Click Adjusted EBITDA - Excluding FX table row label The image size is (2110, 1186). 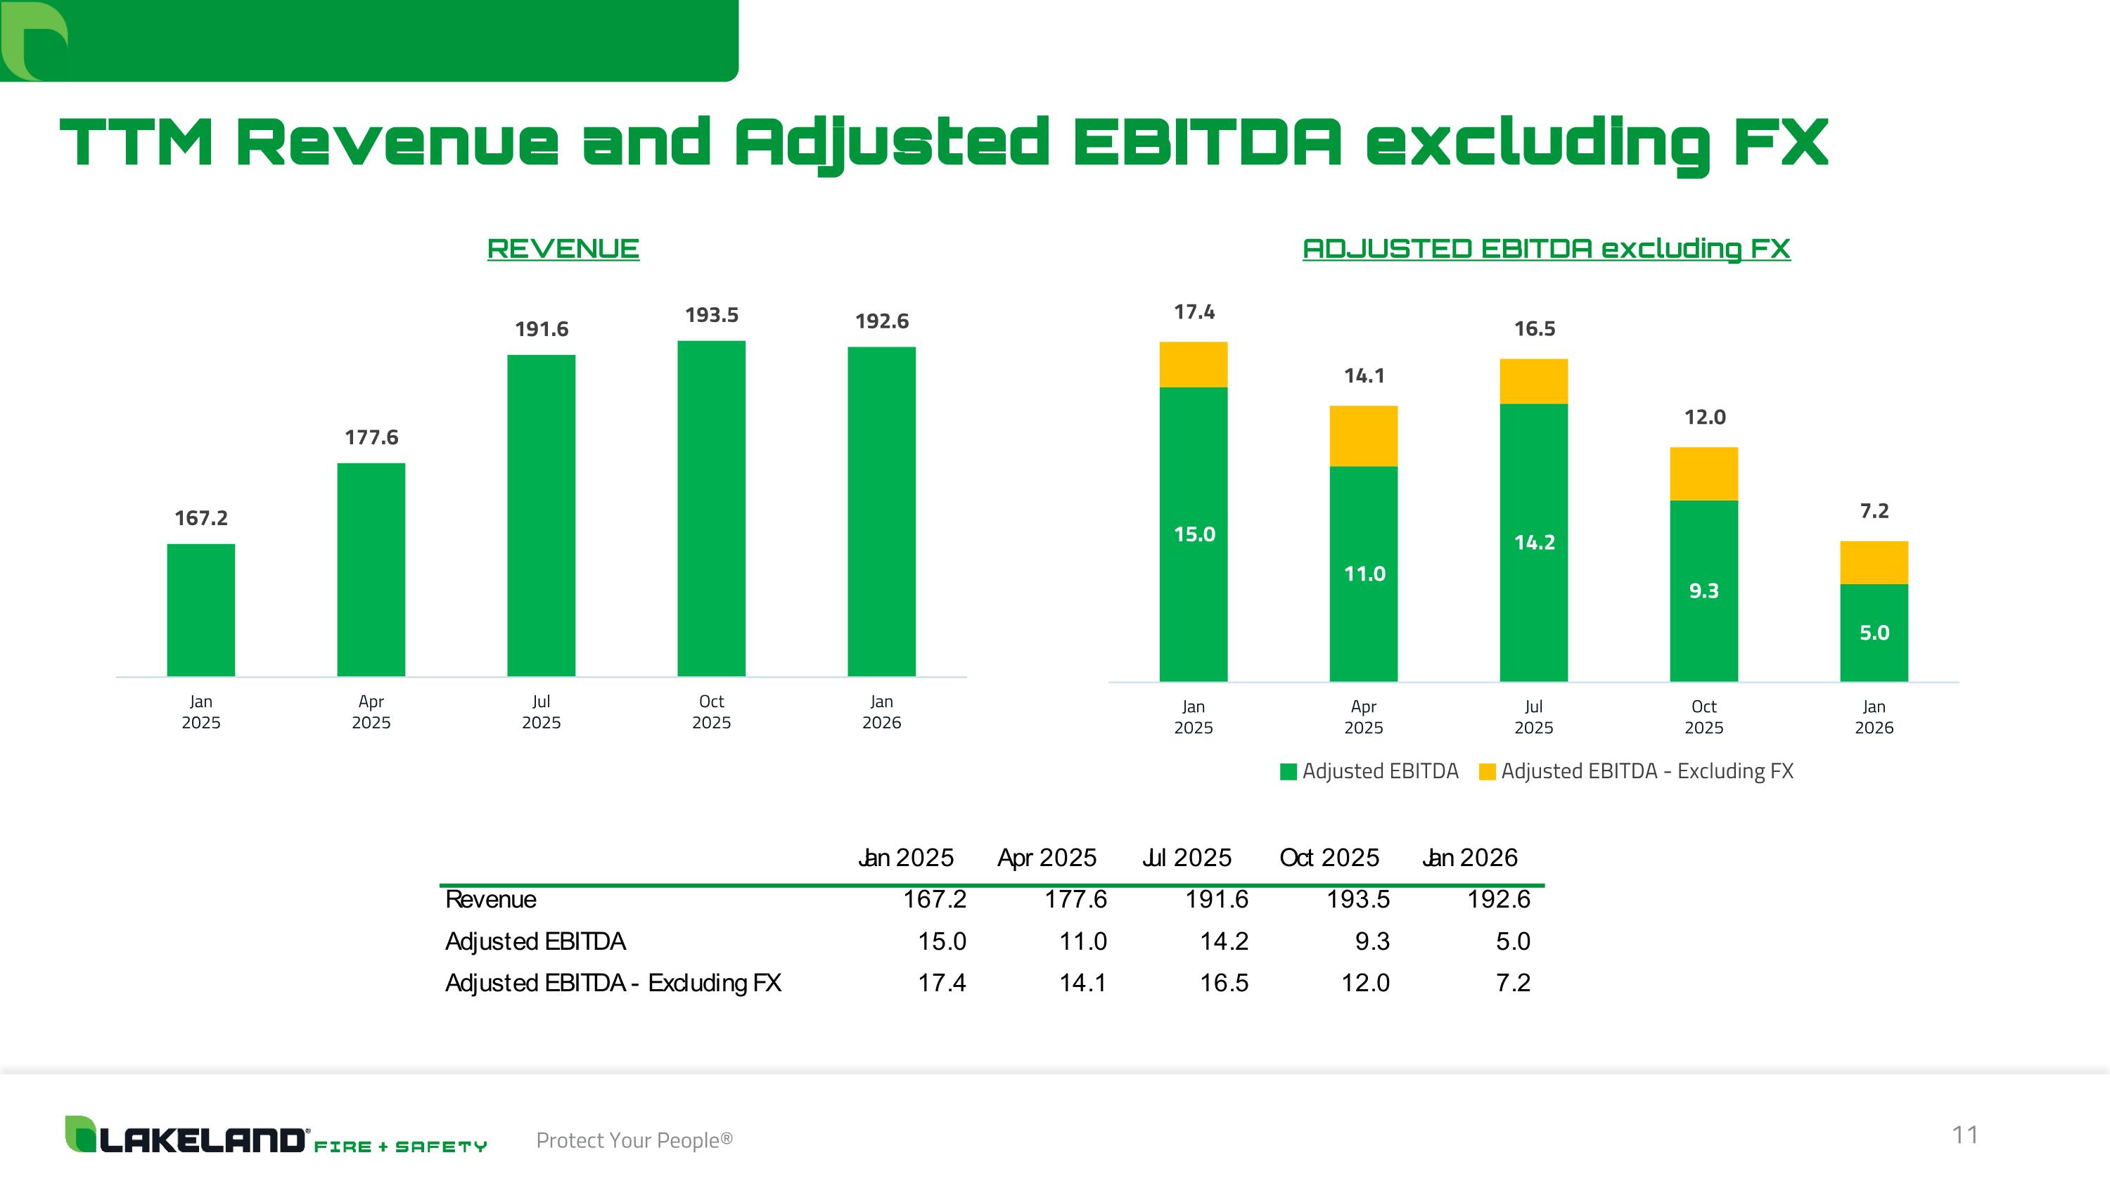[613, 982]
